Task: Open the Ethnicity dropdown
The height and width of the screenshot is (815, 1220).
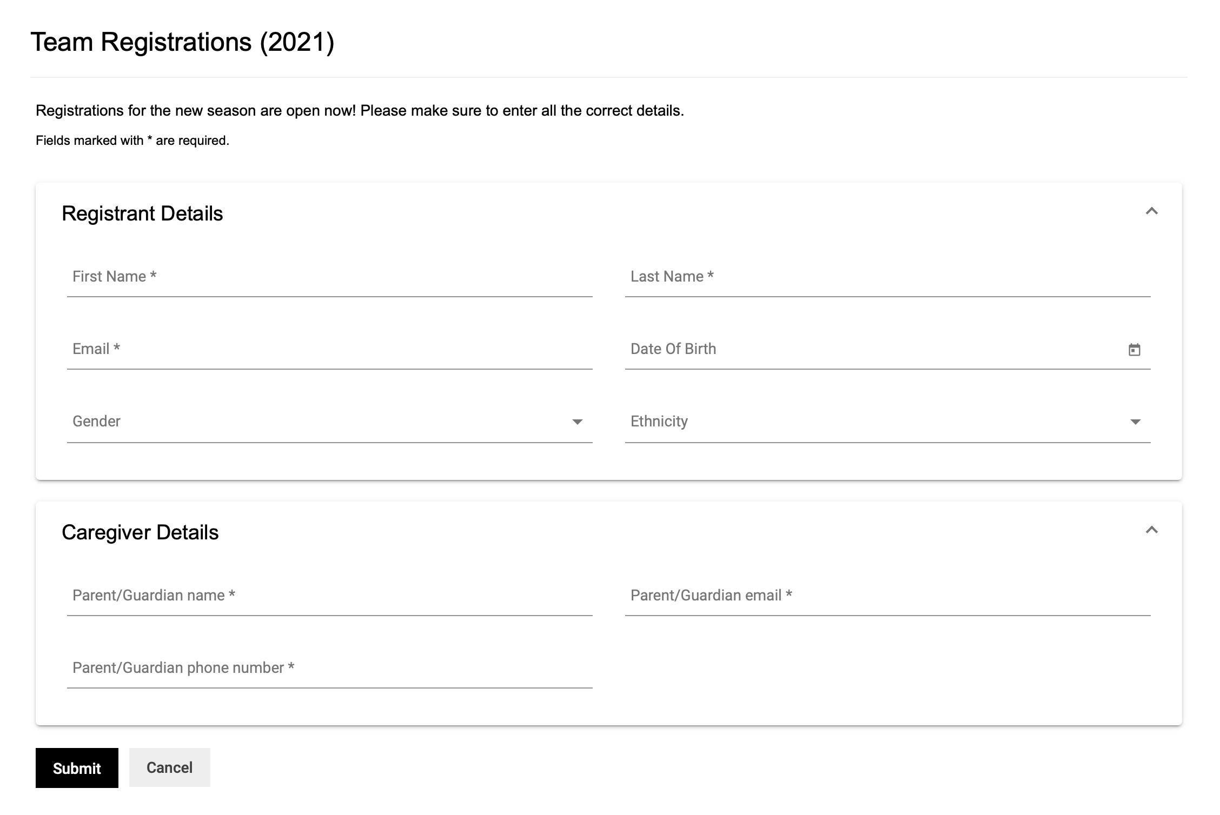Action: click(887, 422)
